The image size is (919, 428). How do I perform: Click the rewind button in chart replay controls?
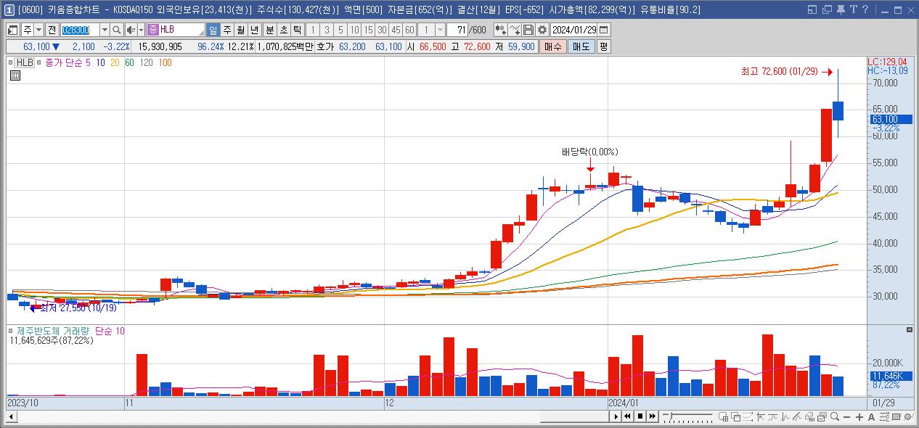tap(627, 416)
